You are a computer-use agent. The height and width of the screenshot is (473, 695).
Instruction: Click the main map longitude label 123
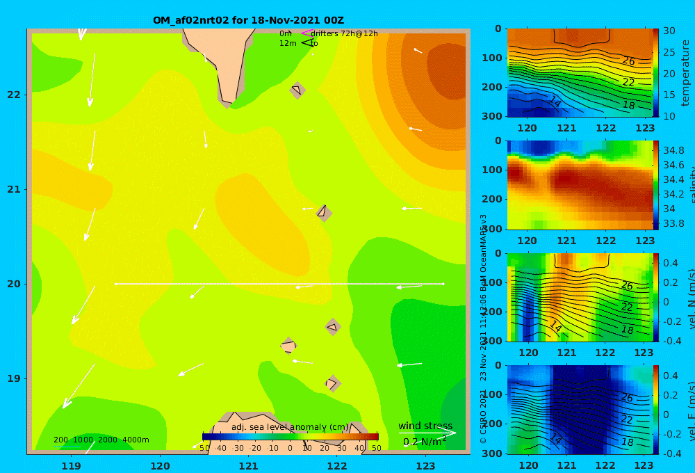coord(426,466)
